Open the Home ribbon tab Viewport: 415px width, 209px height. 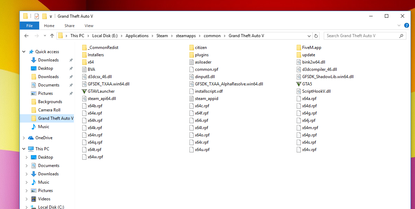[x=49, y=26]
